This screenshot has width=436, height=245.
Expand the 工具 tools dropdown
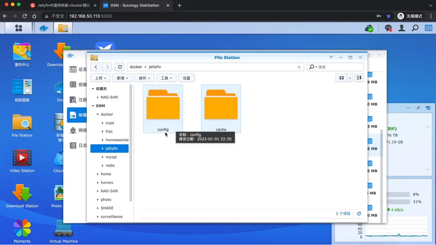tap(166, 78)
